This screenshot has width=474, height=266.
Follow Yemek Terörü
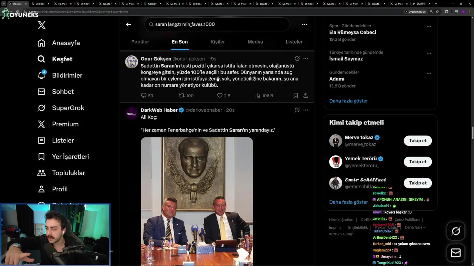418,161
